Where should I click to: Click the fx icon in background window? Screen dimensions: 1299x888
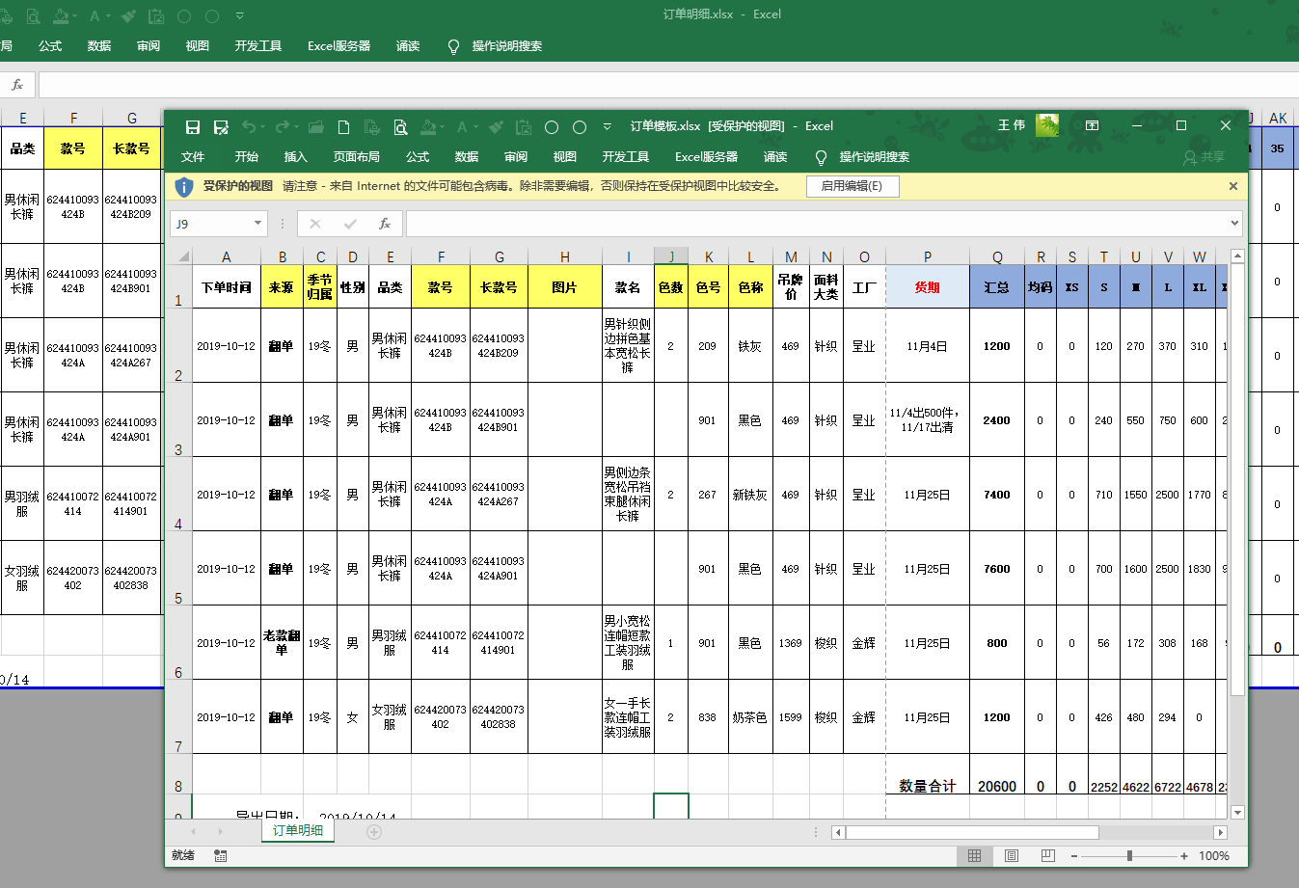17,85
